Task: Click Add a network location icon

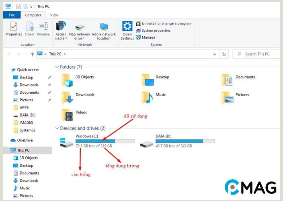Action: coord(104,27)
